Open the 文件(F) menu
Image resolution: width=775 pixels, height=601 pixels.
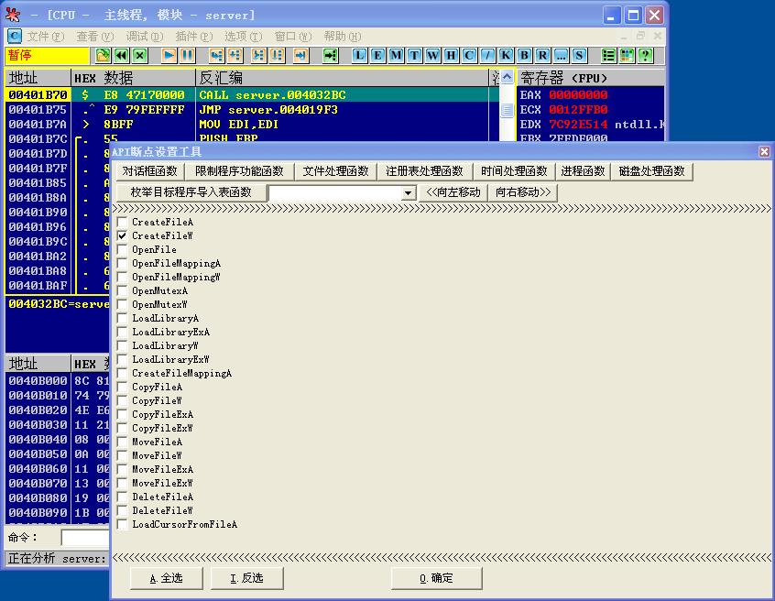point(45,37)
